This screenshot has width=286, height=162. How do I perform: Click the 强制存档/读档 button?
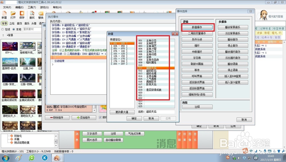pyautogui.click(x=197, y=95)
